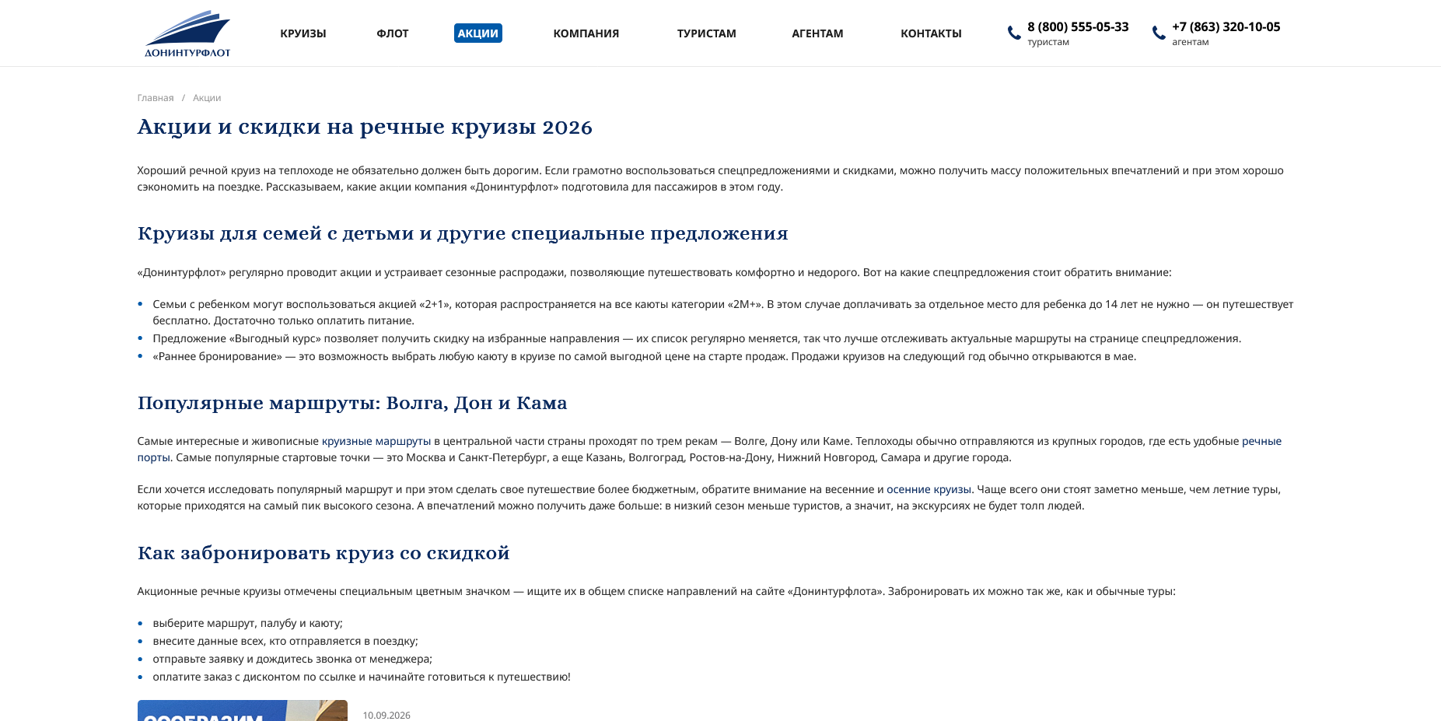Click list item оплатите заказ с дисконтом
This screenshot has width=1441, height=721.
tap(362, 677)
